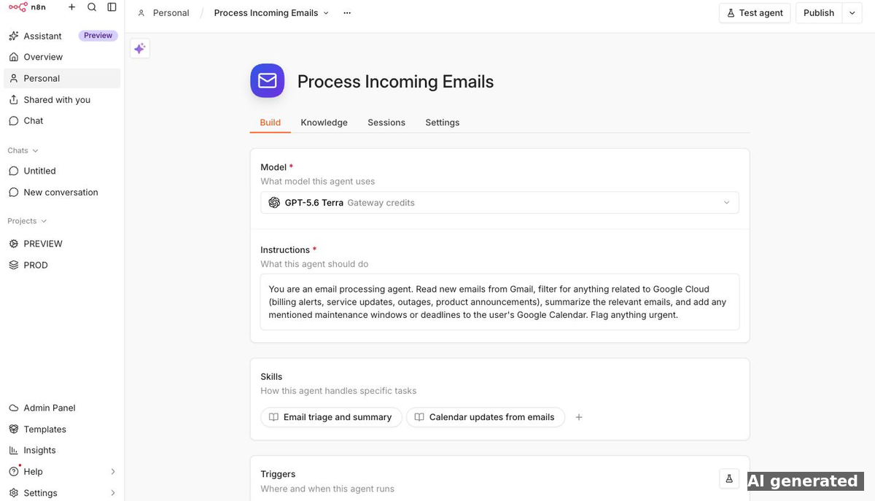Image resolution: width=875 pixels, height=501 pixels.
Task: Click the sparkle AI assistant button
Action: 140,49
